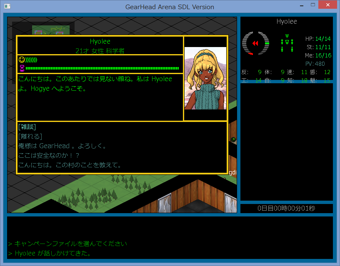Click the magenta hourglass patience icon
340x266 pixels.
[x=22, y=68]
